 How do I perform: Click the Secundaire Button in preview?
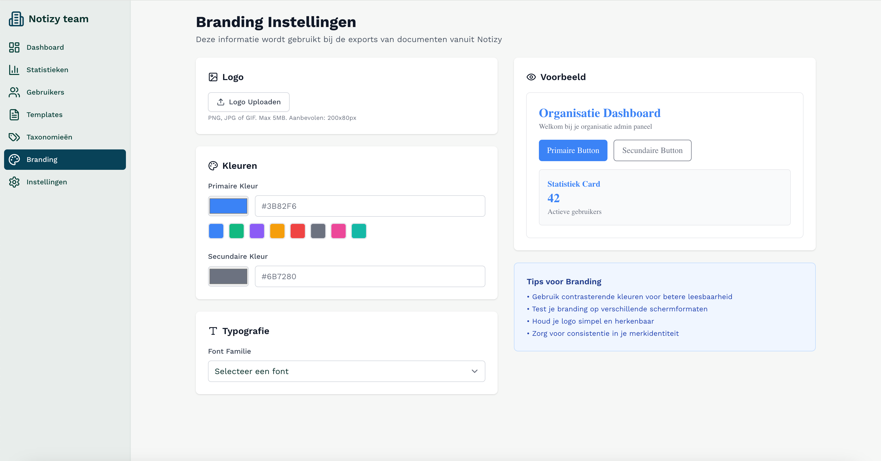click(x=652, y=150)
